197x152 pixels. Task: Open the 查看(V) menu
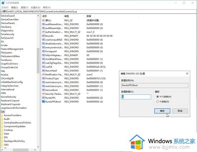pos(24,8)
